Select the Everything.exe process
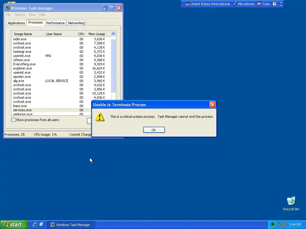 61,64
